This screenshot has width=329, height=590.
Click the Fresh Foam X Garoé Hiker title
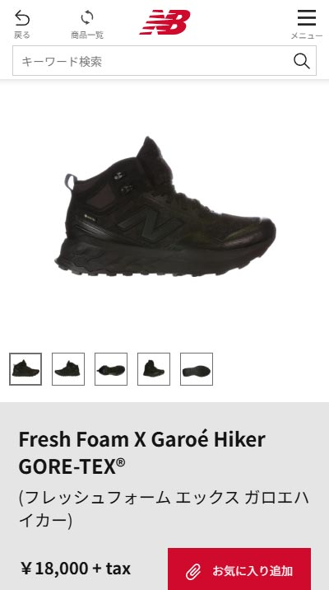142,453
